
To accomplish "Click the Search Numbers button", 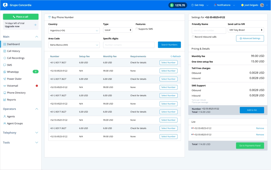I will (169, 45).
